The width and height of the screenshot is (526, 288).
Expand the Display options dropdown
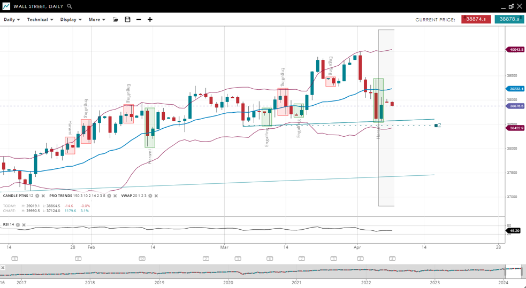[x=71, y=20]
